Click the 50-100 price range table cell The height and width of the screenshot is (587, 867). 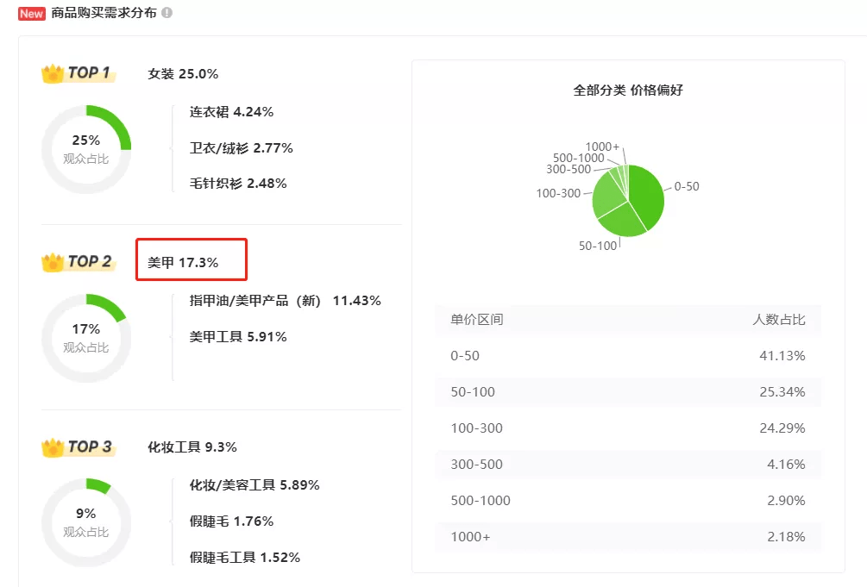(x=473, y=392)
